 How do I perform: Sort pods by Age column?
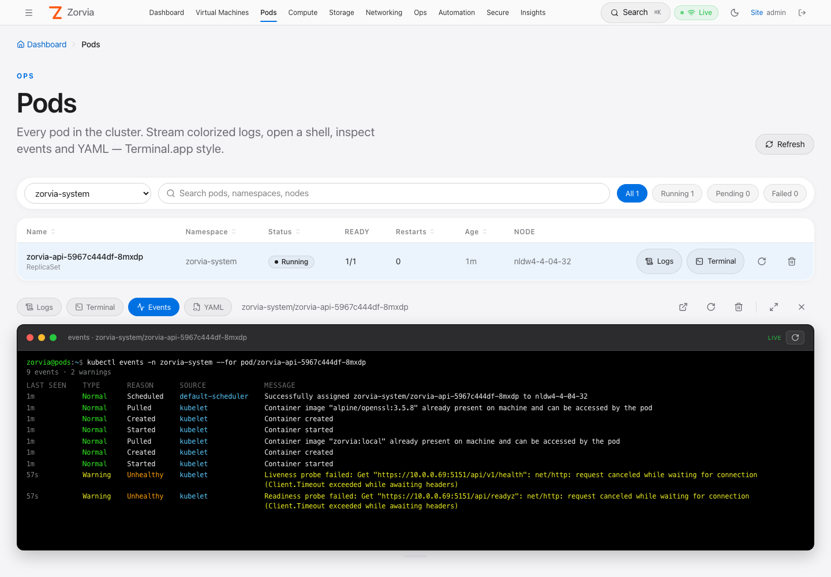pos(476,232)
